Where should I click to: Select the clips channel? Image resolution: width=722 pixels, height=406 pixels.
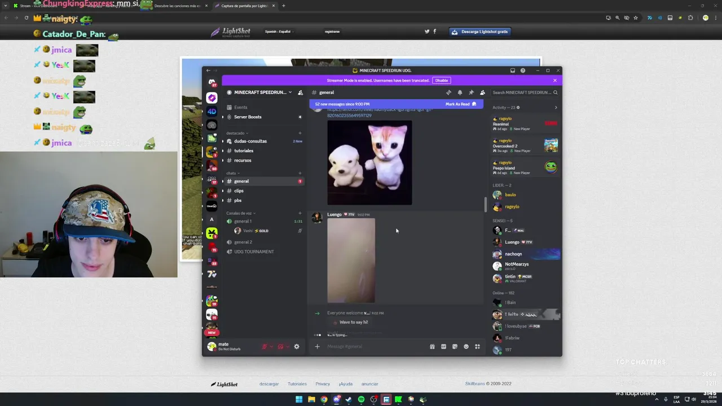pos(264,191)
